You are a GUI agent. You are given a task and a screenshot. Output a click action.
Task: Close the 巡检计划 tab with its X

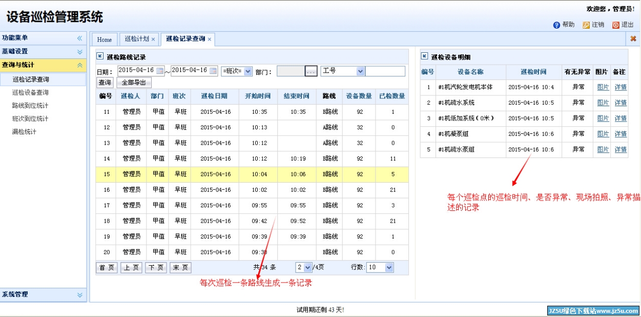153,39
